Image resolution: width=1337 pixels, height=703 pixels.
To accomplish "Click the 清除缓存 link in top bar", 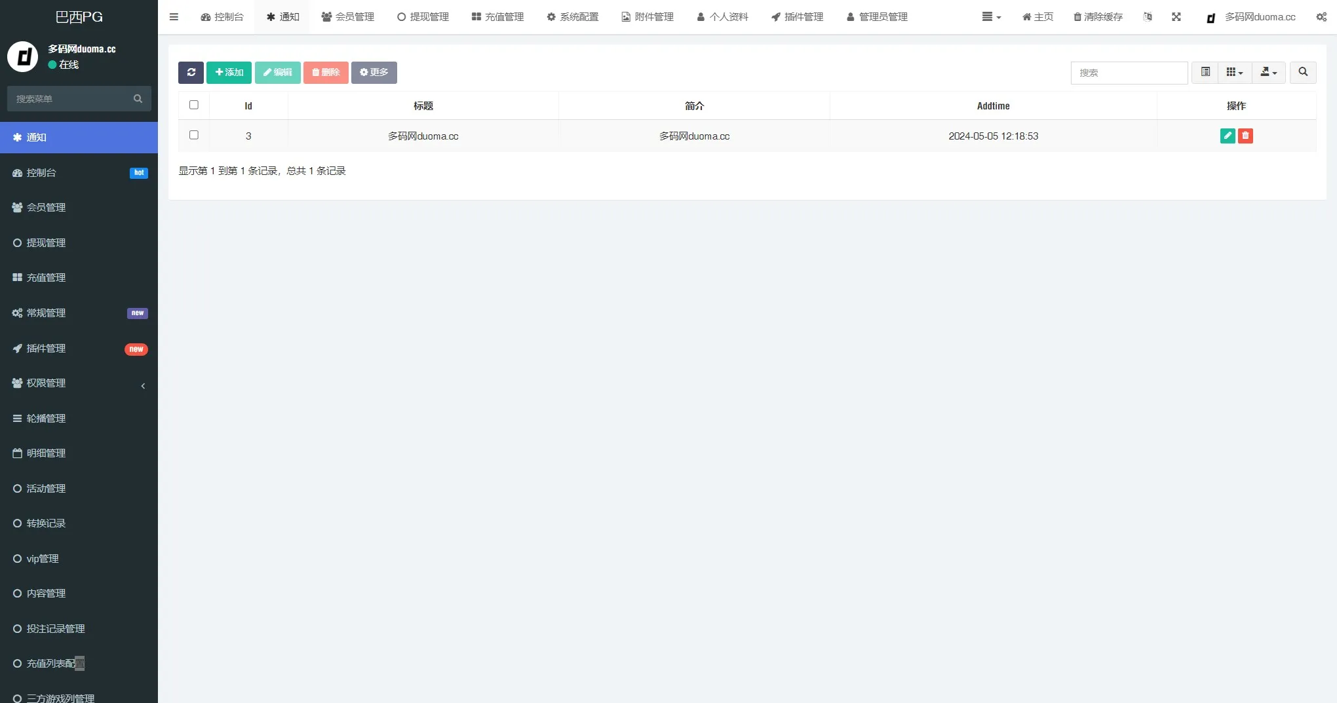I will click(1098, 17).
